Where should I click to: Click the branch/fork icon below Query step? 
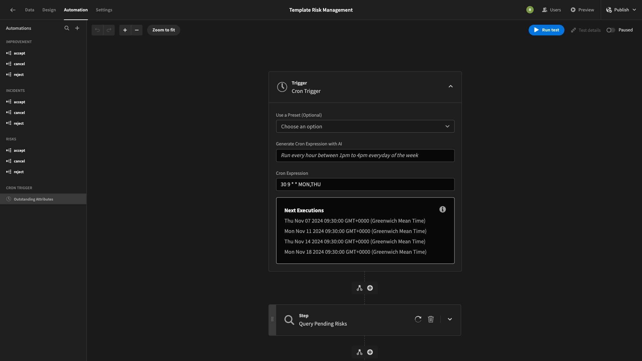pos(359,352)
